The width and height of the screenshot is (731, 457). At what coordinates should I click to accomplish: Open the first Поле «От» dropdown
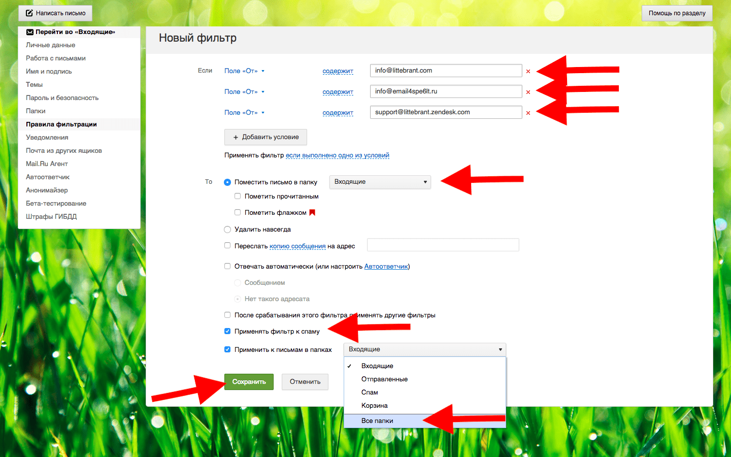(x=244, y=71)
